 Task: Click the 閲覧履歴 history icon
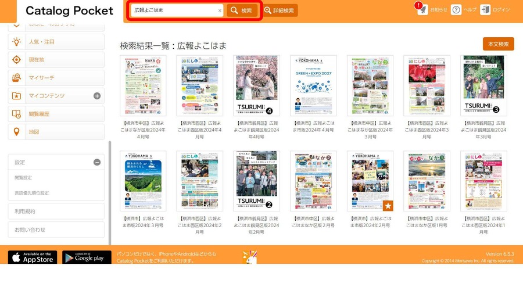[x=17, y=114]
